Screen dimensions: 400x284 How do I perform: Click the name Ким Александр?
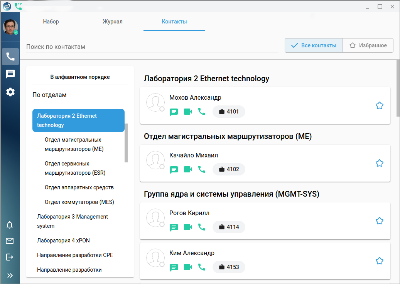coord(192,253)
